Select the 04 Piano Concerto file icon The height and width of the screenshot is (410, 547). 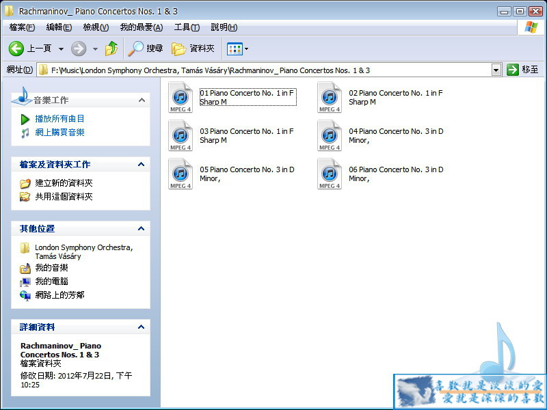tap(330, 135)
